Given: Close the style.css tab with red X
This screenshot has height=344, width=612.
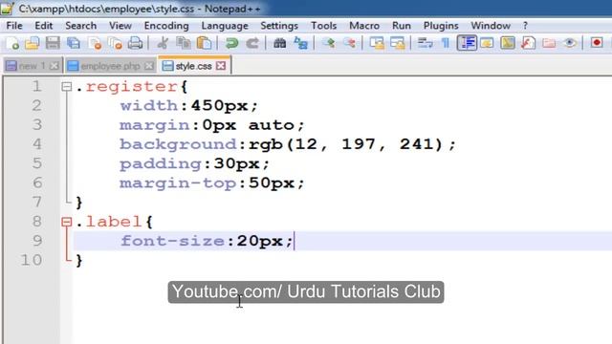Looking at the screenshot, I should pyautogui.click(x=221, y=66).
